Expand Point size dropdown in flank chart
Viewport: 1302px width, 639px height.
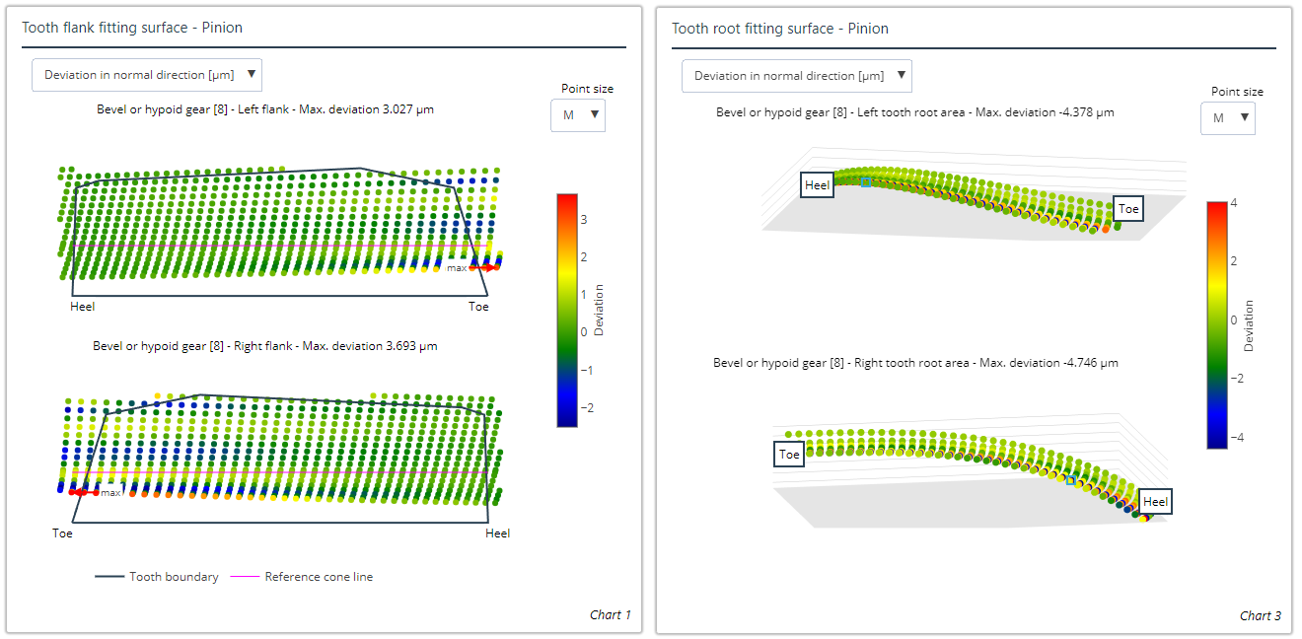click(x=578, y=115)
